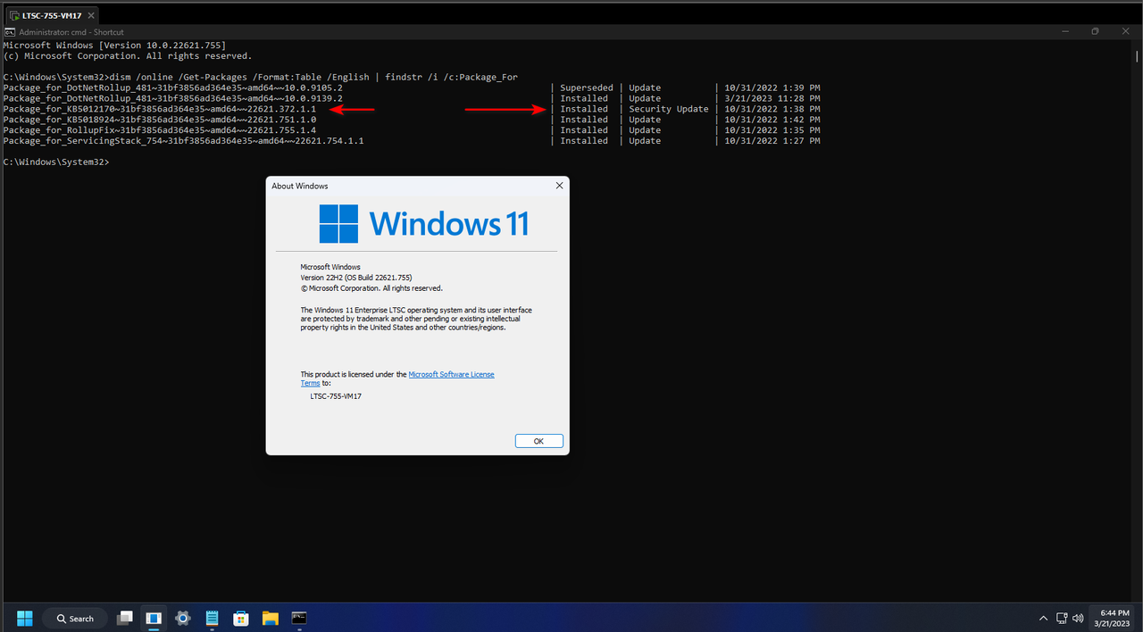Image resolution: width=1143 pixels, height=632 pixels.
Task: Click the '10/31/2022 1:42 PM' install time
Action: (x=772, y=120)
